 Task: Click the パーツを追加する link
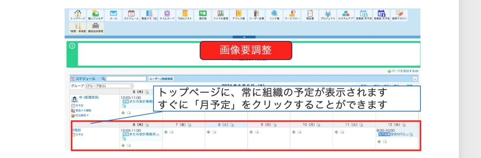click(403, 71)
